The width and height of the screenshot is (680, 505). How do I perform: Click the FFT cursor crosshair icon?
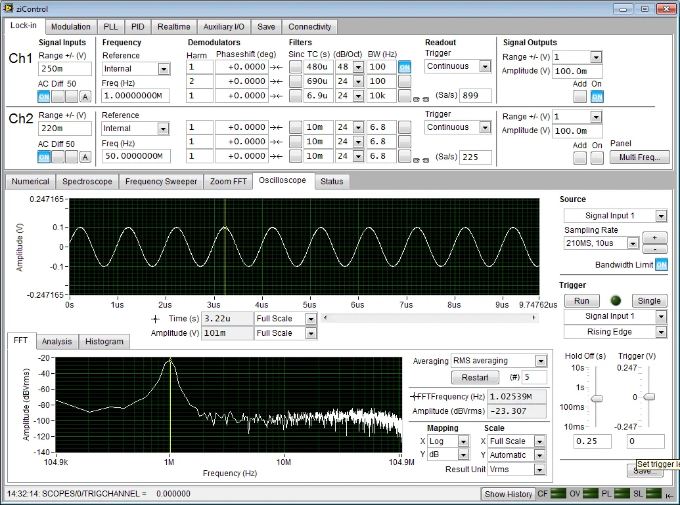click(x=414, y=396)
